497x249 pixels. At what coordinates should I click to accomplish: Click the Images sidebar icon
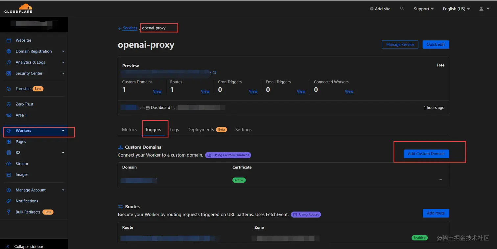tap(9, 175)
